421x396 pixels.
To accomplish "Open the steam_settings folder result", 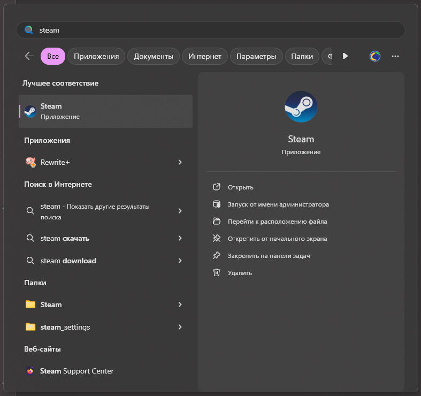I will tap(105, 327).
